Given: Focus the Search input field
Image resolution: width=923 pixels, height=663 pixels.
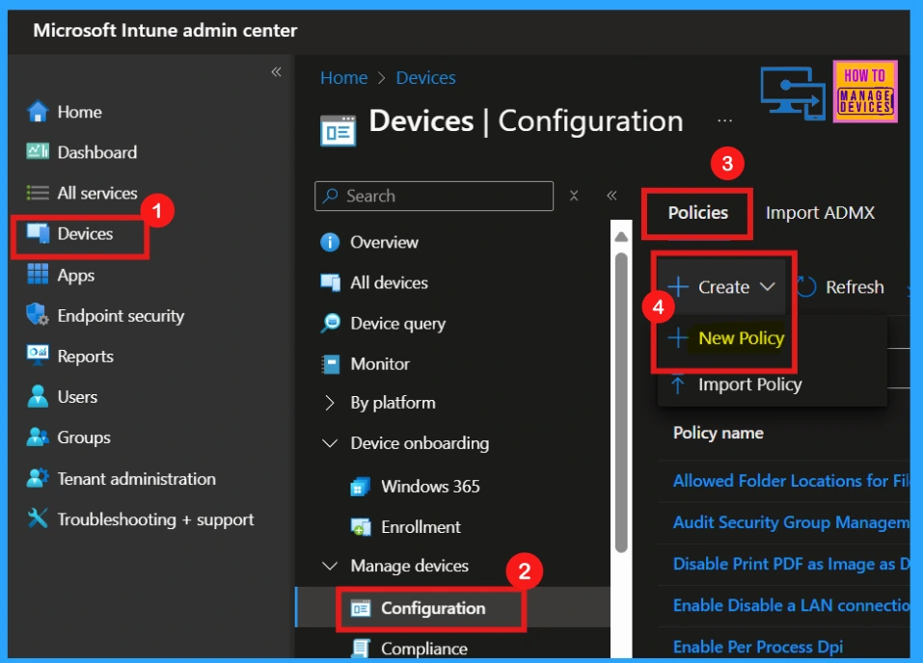Looking at the screenshot, I should 434,196.
